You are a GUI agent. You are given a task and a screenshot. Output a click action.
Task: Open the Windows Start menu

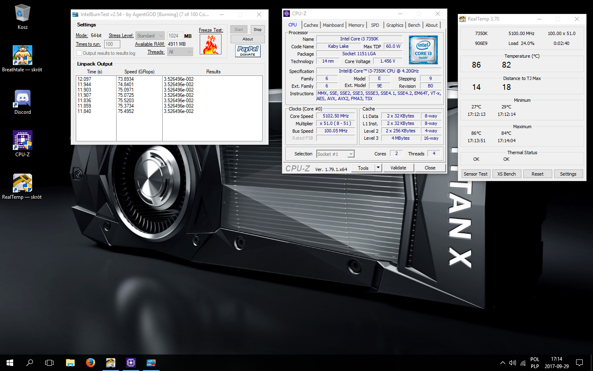10,363
